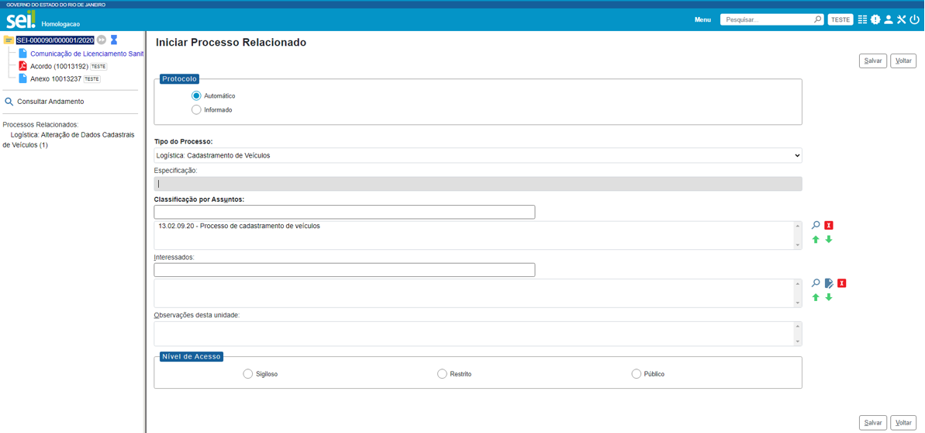Click the Interessados text input field
This screenshot has width=925, height=433.
pos(344,270)
